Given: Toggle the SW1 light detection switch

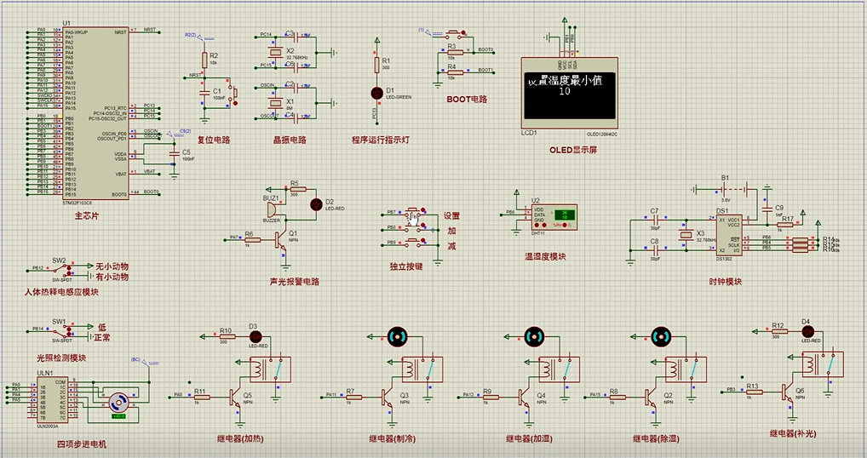Looking at the screenshot, I should click(x=63, y=331).
